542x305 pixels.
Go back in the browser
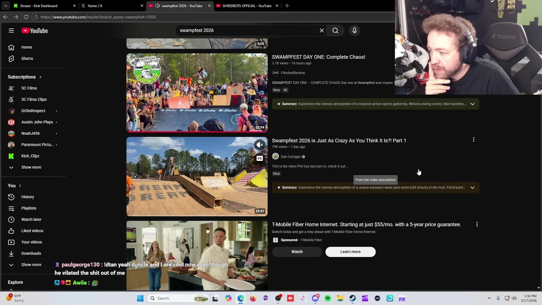(6, 17)
